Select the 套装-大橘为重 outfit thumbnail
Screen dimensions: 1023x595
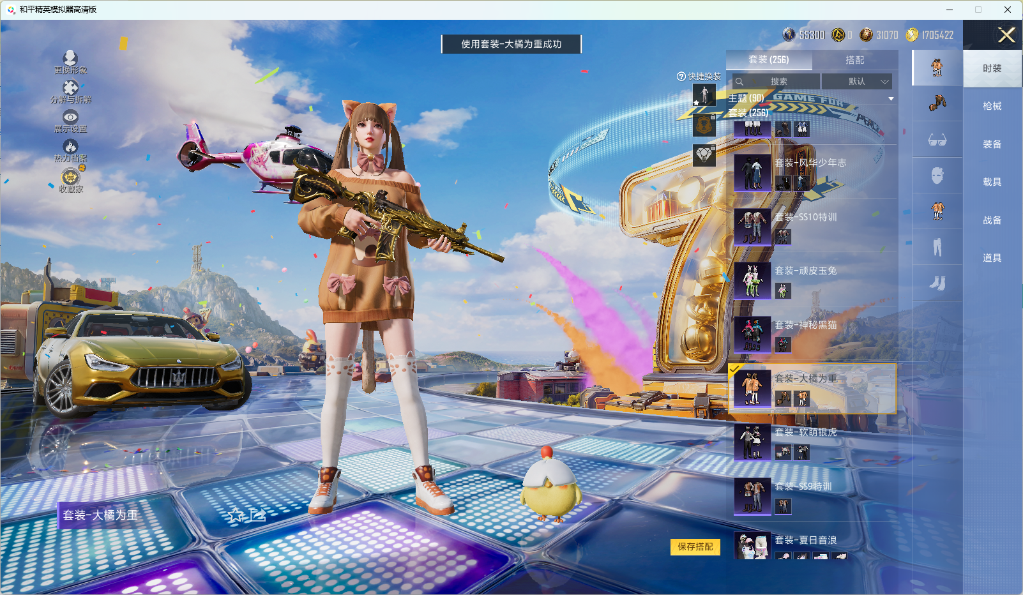click(x=752, y=389)
